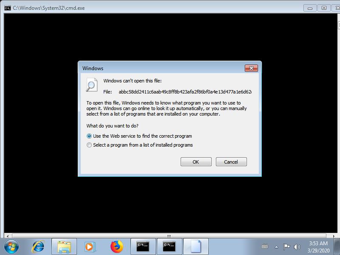
Task: Open Windows Explorer folder icon in taskbar
Action: pyautogui.click(x=64, y=246)
